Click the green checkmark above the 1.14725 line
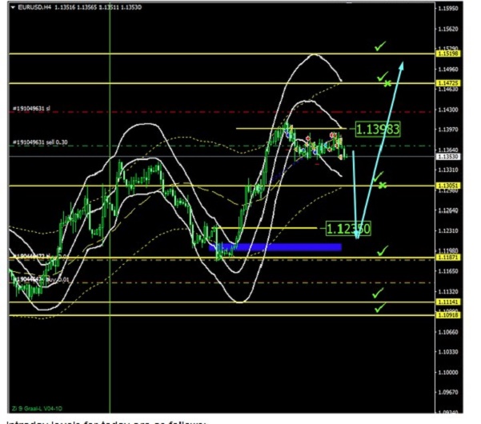This screenshot has width=481, height=424. coord(382,75)
